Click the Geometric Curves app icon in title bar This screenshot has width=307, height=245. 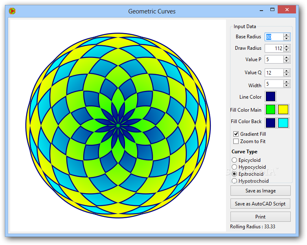click(12, 11)
